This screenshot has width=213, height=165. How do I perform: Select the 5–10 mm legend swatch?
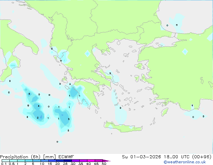(x=37, y=161)
